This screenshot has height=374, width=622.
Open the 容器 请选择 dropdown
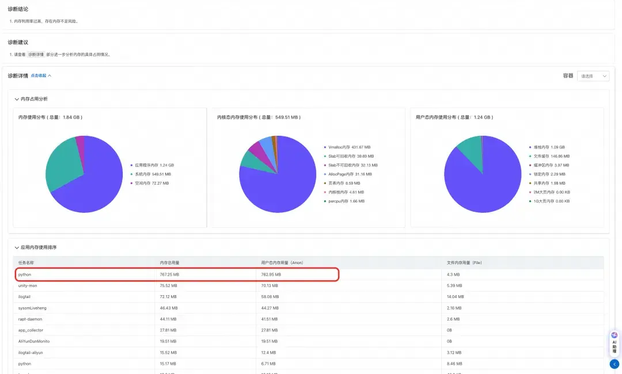tap(593, 76)
